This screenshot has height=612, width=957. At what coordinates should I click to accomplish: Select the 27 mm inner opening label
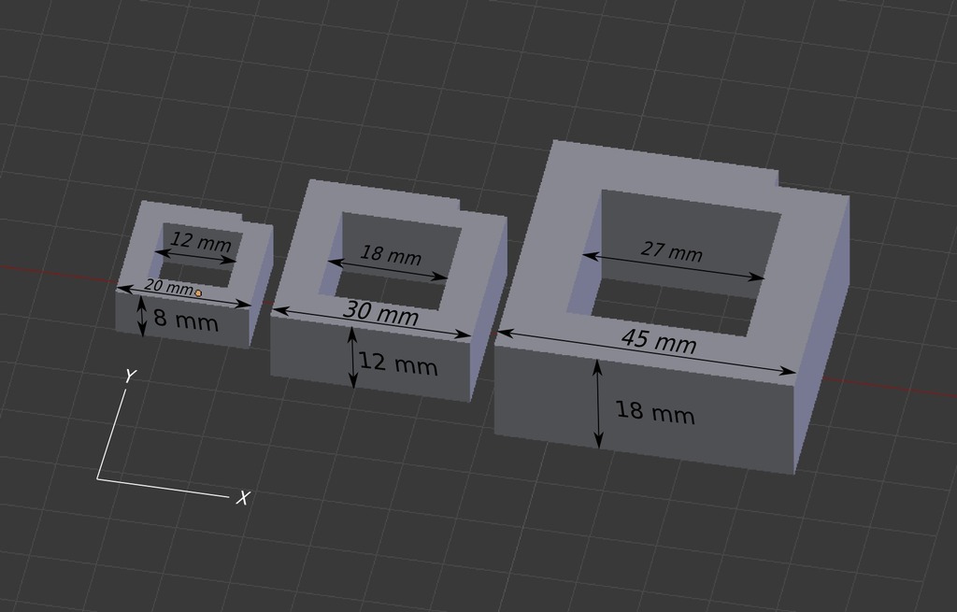(671, 250)
